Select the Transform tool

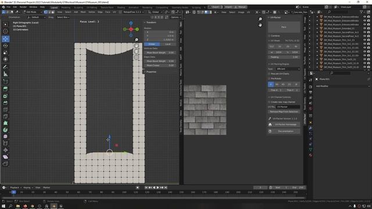(5, 59)
